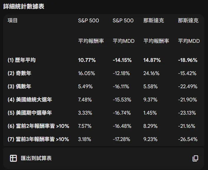Click the (4) 美國總統大選年 row label
Screen dimensions: 208x170
click(30, 100)
